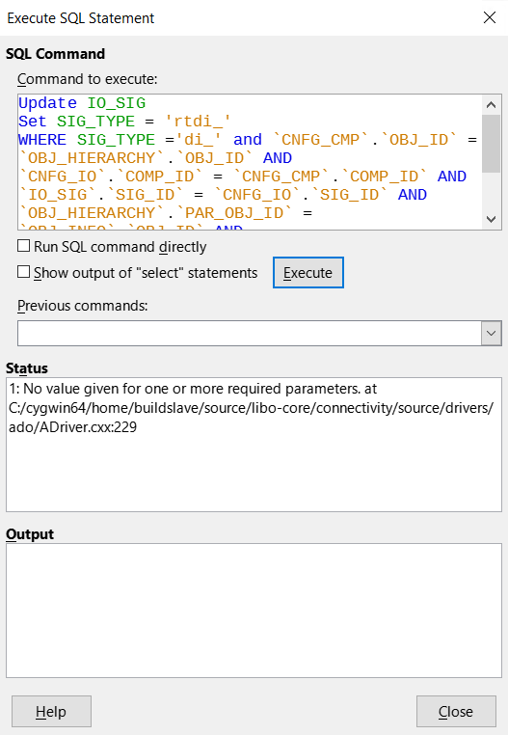The height and width of the screenshot is (735, 508).
Task: Open Help for this dialog
Action: [51, 712]
